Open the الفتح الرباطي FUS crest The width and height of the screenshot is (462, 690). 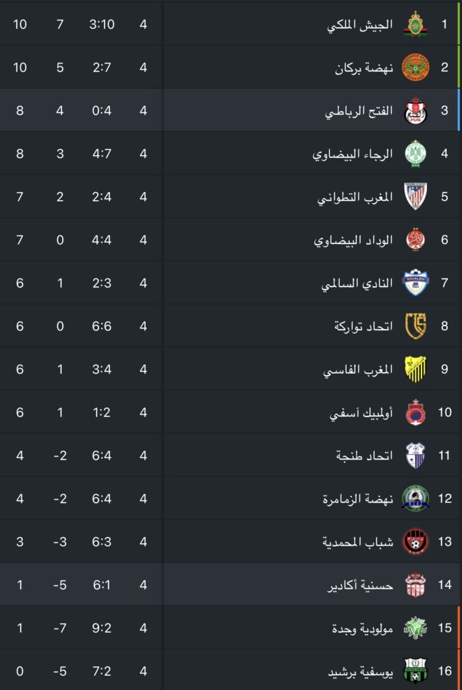415,111
